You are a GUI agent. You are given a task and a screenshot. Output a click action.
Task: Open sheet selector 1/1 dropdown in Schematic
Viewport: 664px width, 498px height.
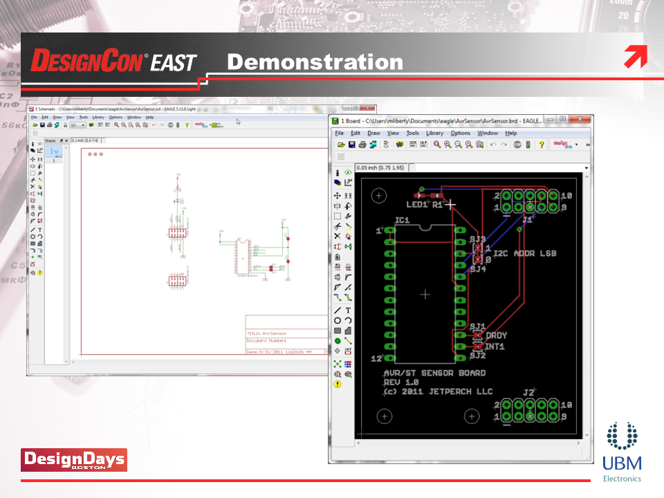coord(77,125)
